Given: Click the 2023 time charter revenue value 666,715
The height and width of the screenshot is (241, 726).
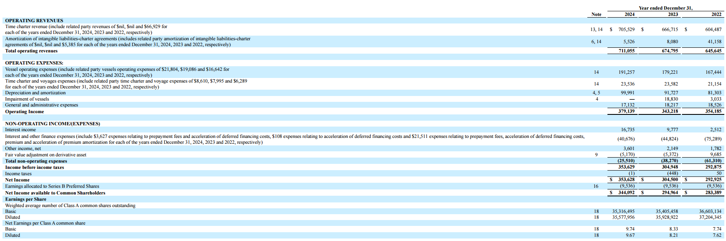Looking at the screenshot, I should [670, 29].
